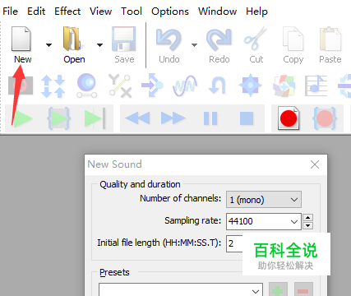351x296 pixels.
Task: Click the Paste clipboard icon
Action: (330, 39)
